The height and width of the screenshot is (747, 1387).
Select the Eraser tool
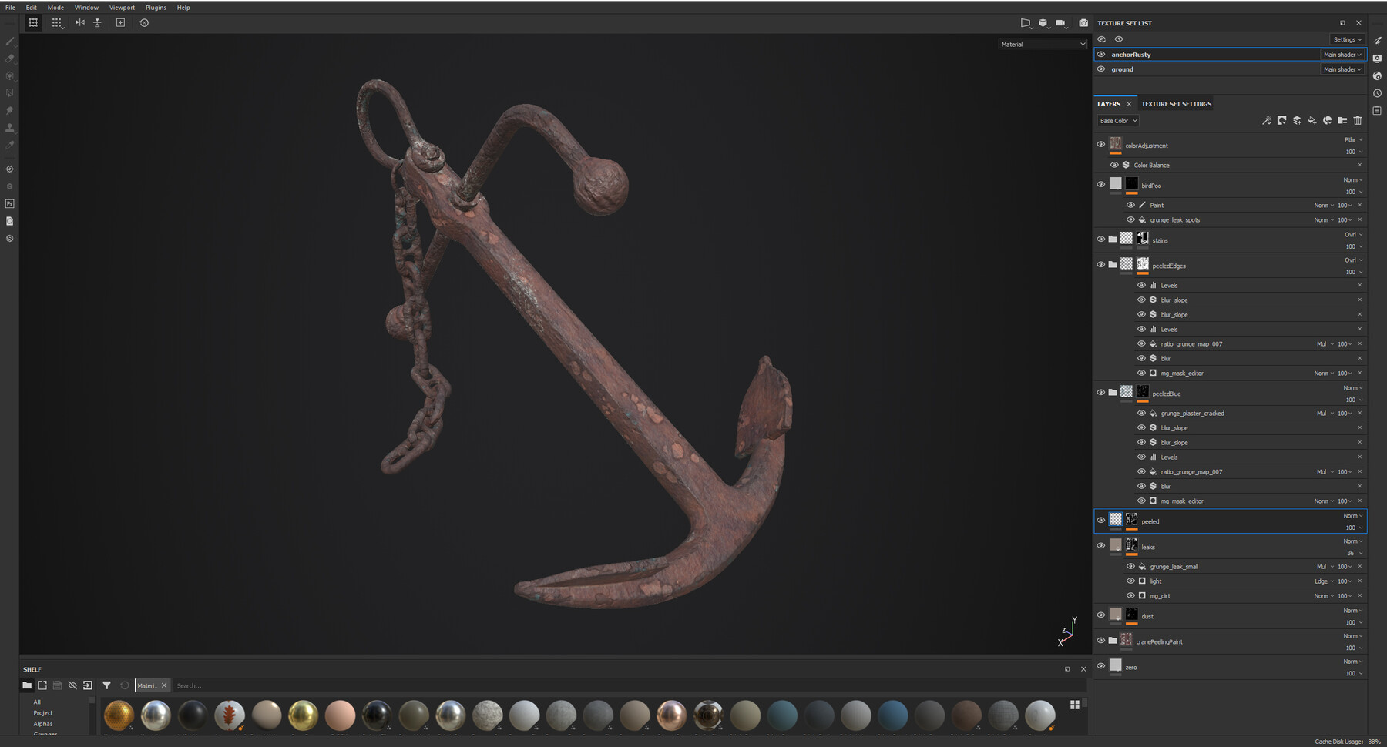pos(9,59)
